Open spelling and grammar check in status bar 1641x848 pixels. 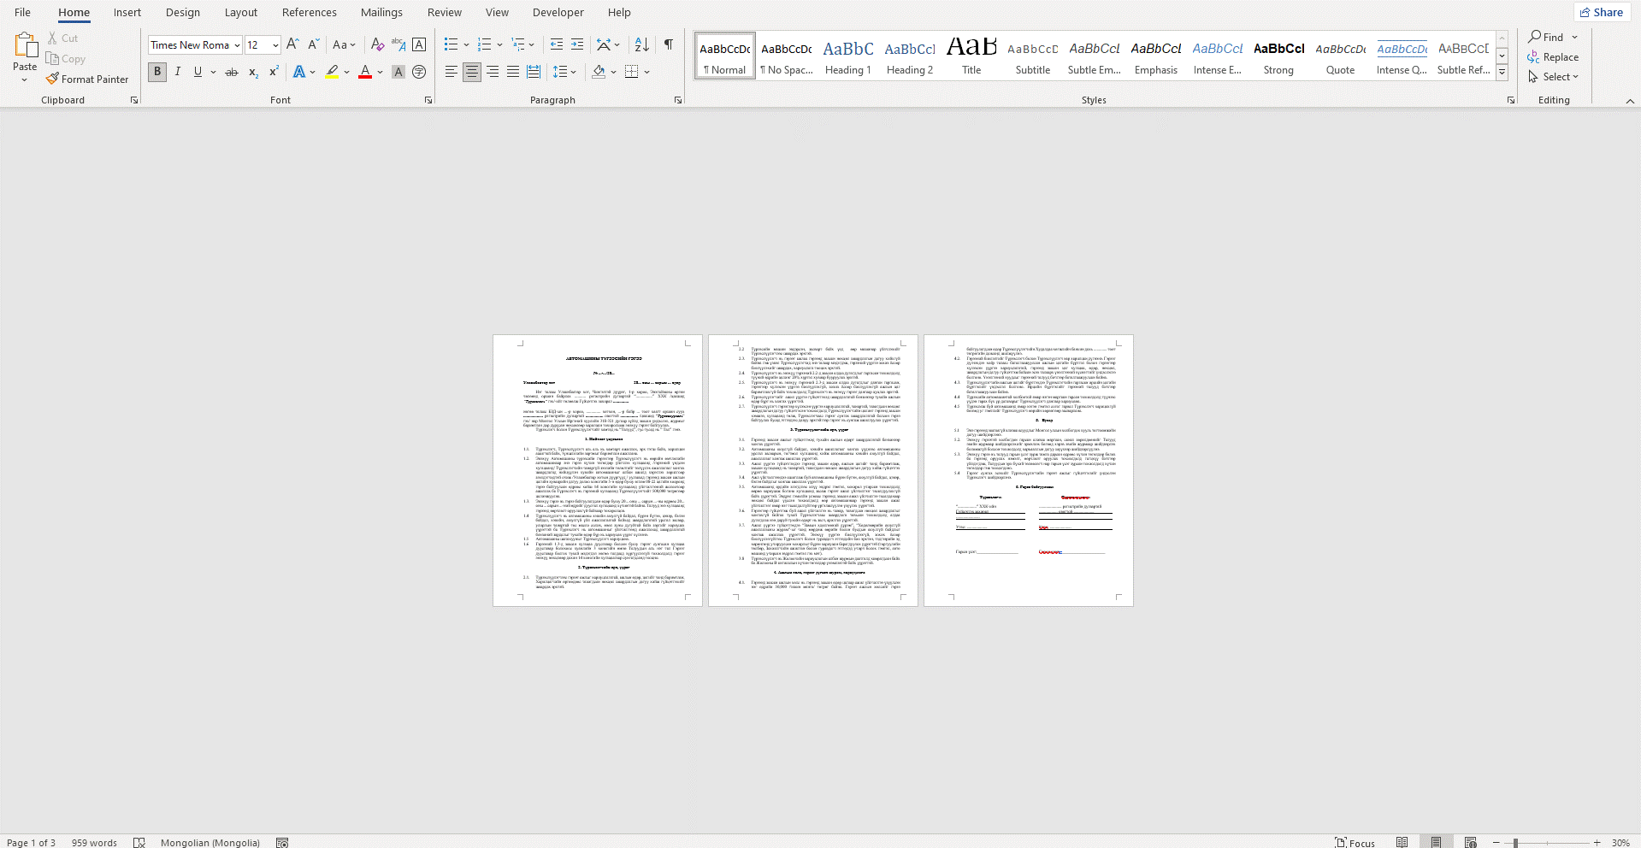click(139, 842)
